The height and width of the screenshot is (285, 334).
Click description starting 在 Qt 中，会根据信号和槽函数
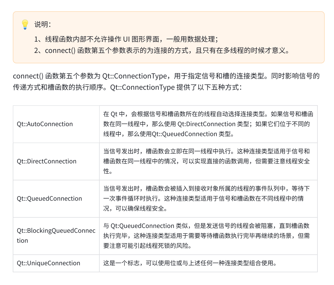pos(208,124)
